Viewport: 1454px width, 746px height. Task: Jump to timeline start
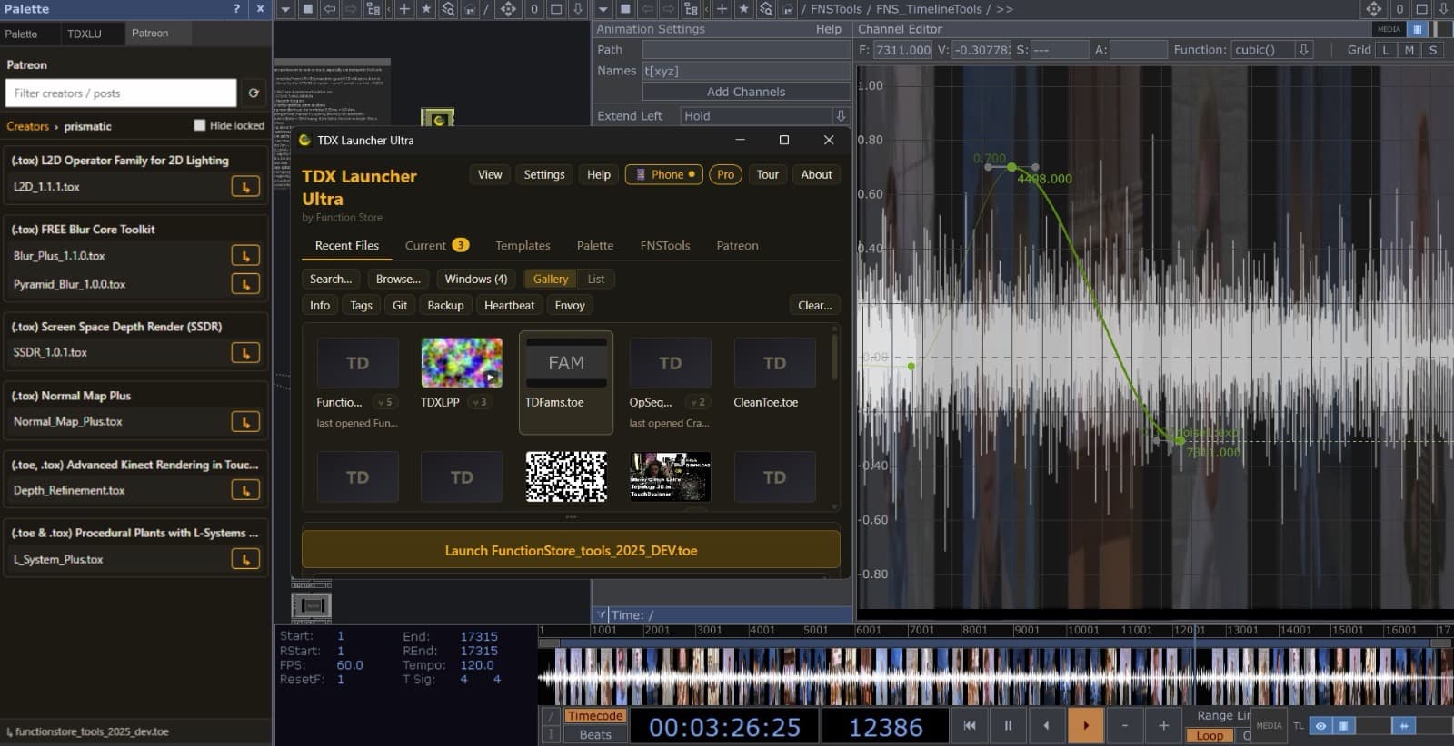(x=970, y=725)
